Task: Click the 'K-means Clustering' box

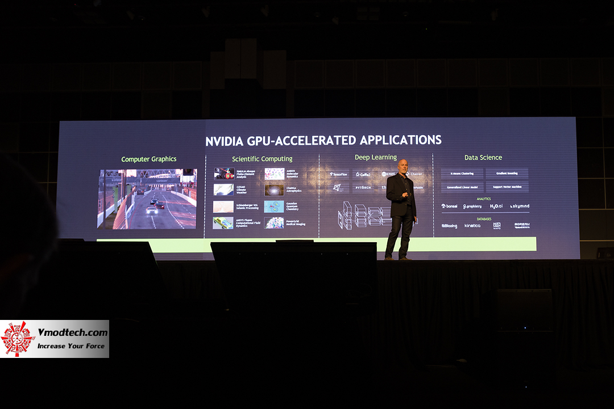Action: click(462, 174)
